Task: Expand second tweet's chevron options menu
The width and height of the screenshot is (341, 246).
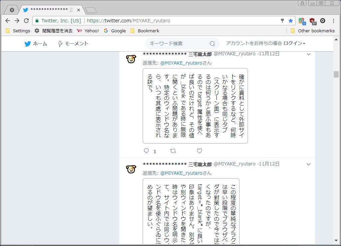Action: 308,164
